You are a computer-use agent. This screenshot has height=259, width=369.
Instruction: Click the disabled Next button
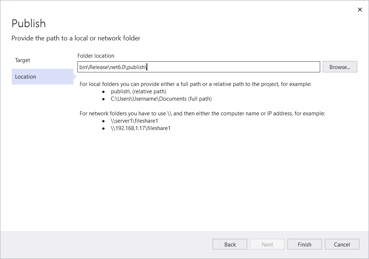[267, 244]
